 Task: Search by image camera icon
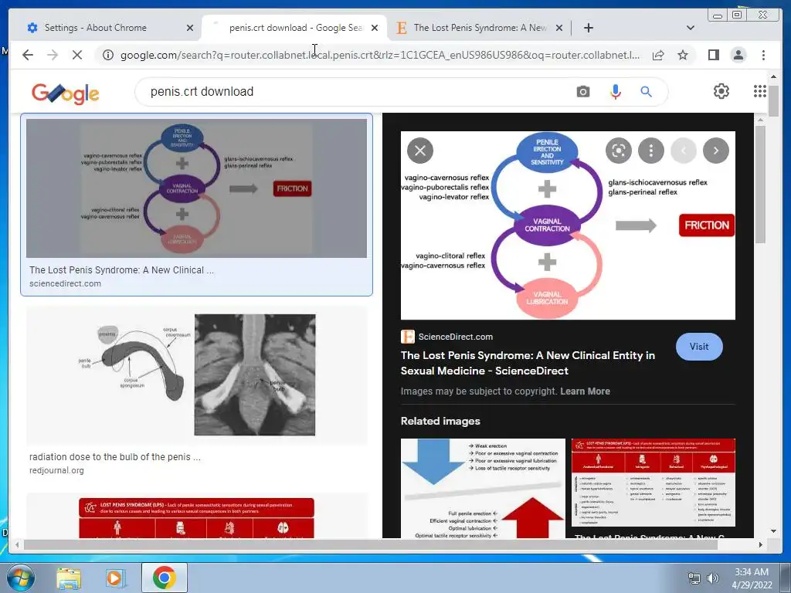pos(583,92)
